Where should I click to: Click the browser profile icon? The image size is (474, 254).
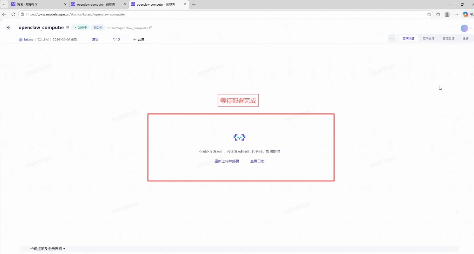pyautogui.click(x=447, y=14)
